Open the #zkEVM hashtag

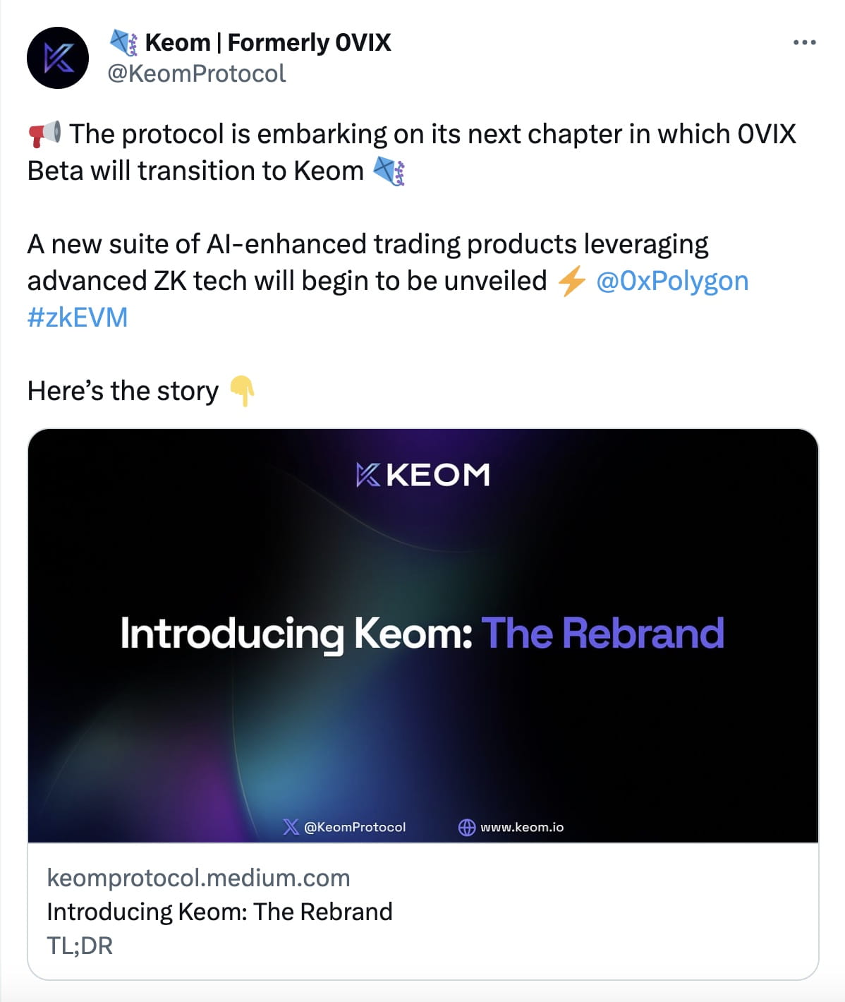pyautogui.click(x=76, y=318)
